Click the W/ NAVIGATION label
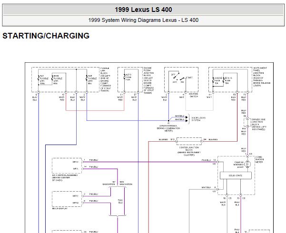This screenshot has width=286, height=233. [109, 183]
